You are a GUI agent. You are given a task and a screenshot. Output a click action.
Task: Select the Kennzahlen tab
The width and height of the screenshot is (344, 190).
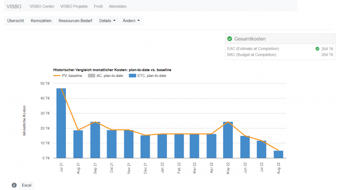41,21
